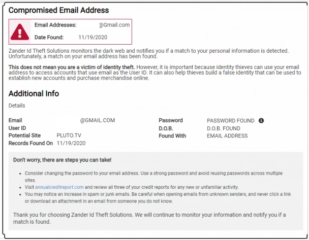This screenshot has height=240, width=309.
Task: Click the D.O.B. FOUND status text
Action: coord(224,128)
